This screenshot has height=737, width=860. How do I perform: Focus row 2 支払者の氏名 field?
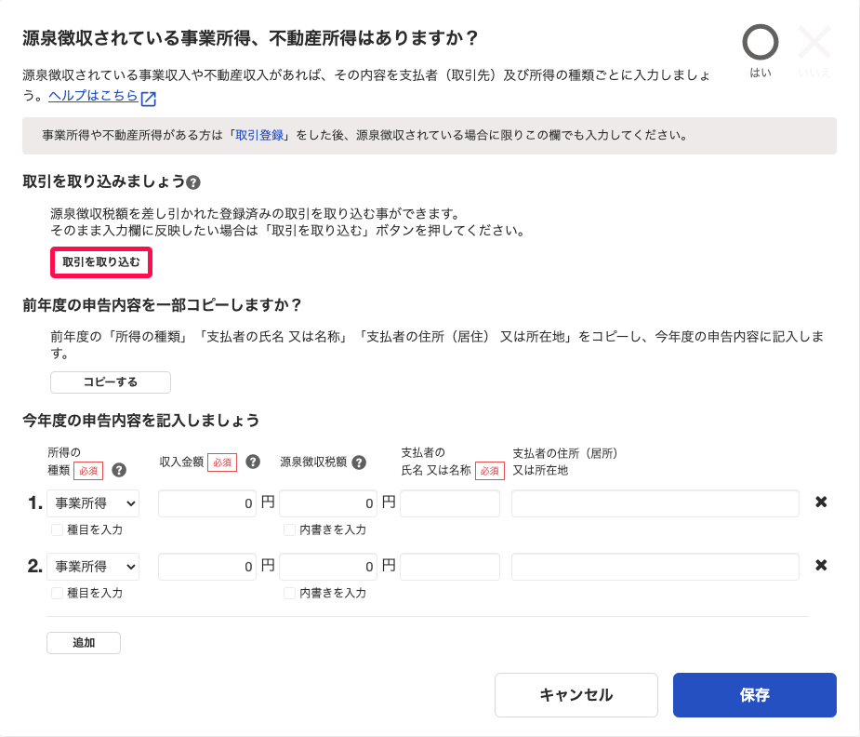coord(450,567)
